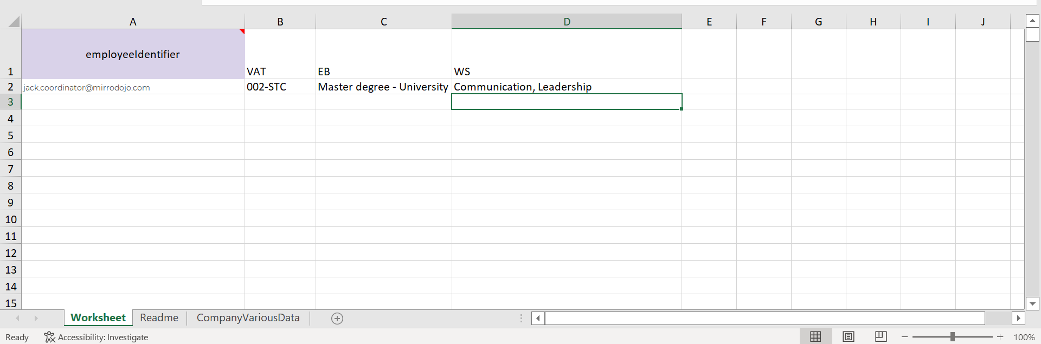Select column C header
Image resolution: width=1041 pixels, height=344 pixels.
(x=384, y=22)
